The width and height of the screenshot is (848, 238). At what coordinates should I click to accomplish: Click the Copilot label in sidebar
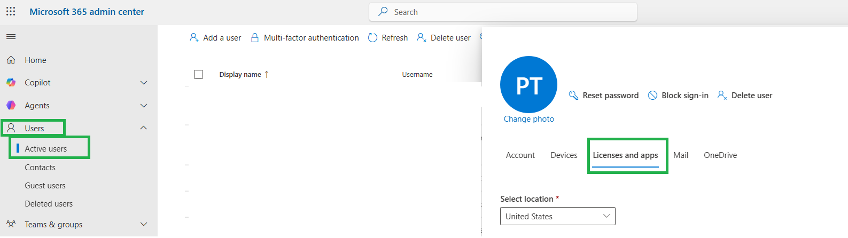[x=37, y=82]
